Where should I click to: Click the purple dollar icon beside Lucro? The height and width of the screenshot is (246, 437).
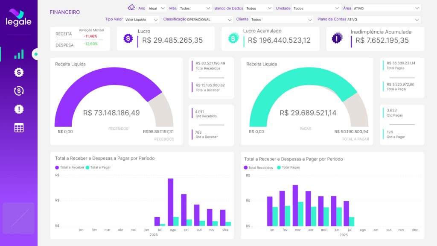tap(128, 38)
